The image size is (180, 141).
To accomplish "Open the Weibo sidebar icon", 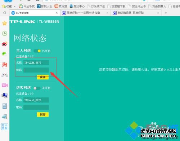I will (x=5, y=44).
